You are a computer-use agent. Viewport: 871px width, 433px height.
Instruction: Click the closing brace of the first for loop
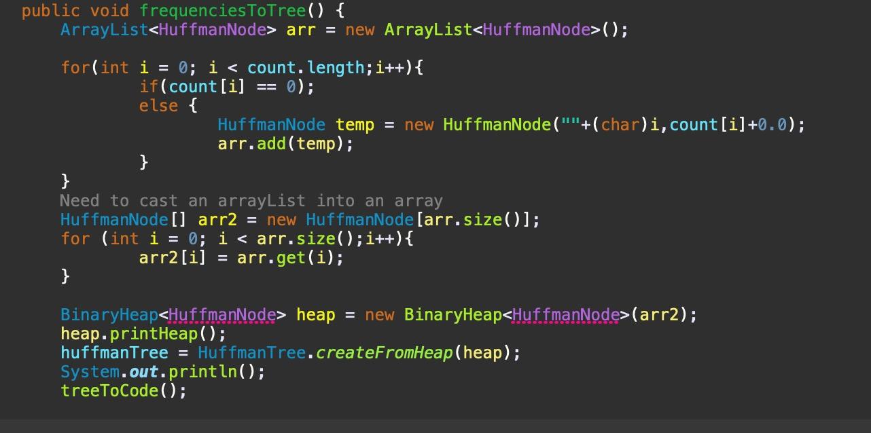coord(65,181)
